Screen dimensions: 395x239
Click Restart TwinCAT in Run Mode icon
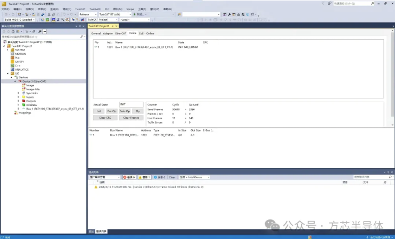point(47,20)
